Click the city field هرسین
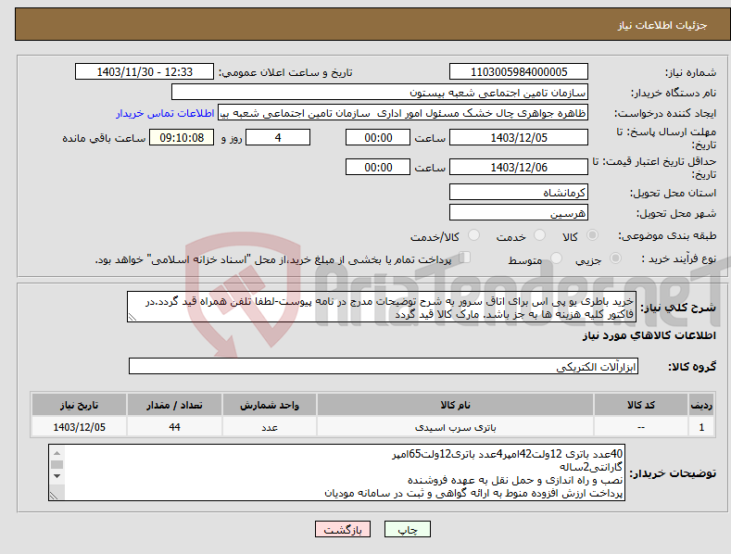The width and height of the screenshot is (731, 554). click(x=519, y=213)
